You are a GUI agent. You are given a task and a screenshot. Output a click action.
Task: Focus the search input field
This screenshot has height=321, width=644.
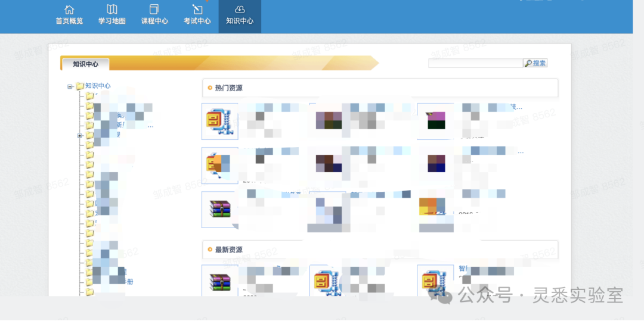click(x=475, y=63)
